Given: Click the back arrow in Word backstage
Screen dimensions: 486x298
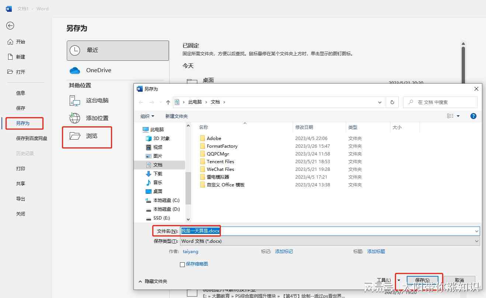Looking at the screenshot, I should tap(10, 25).
